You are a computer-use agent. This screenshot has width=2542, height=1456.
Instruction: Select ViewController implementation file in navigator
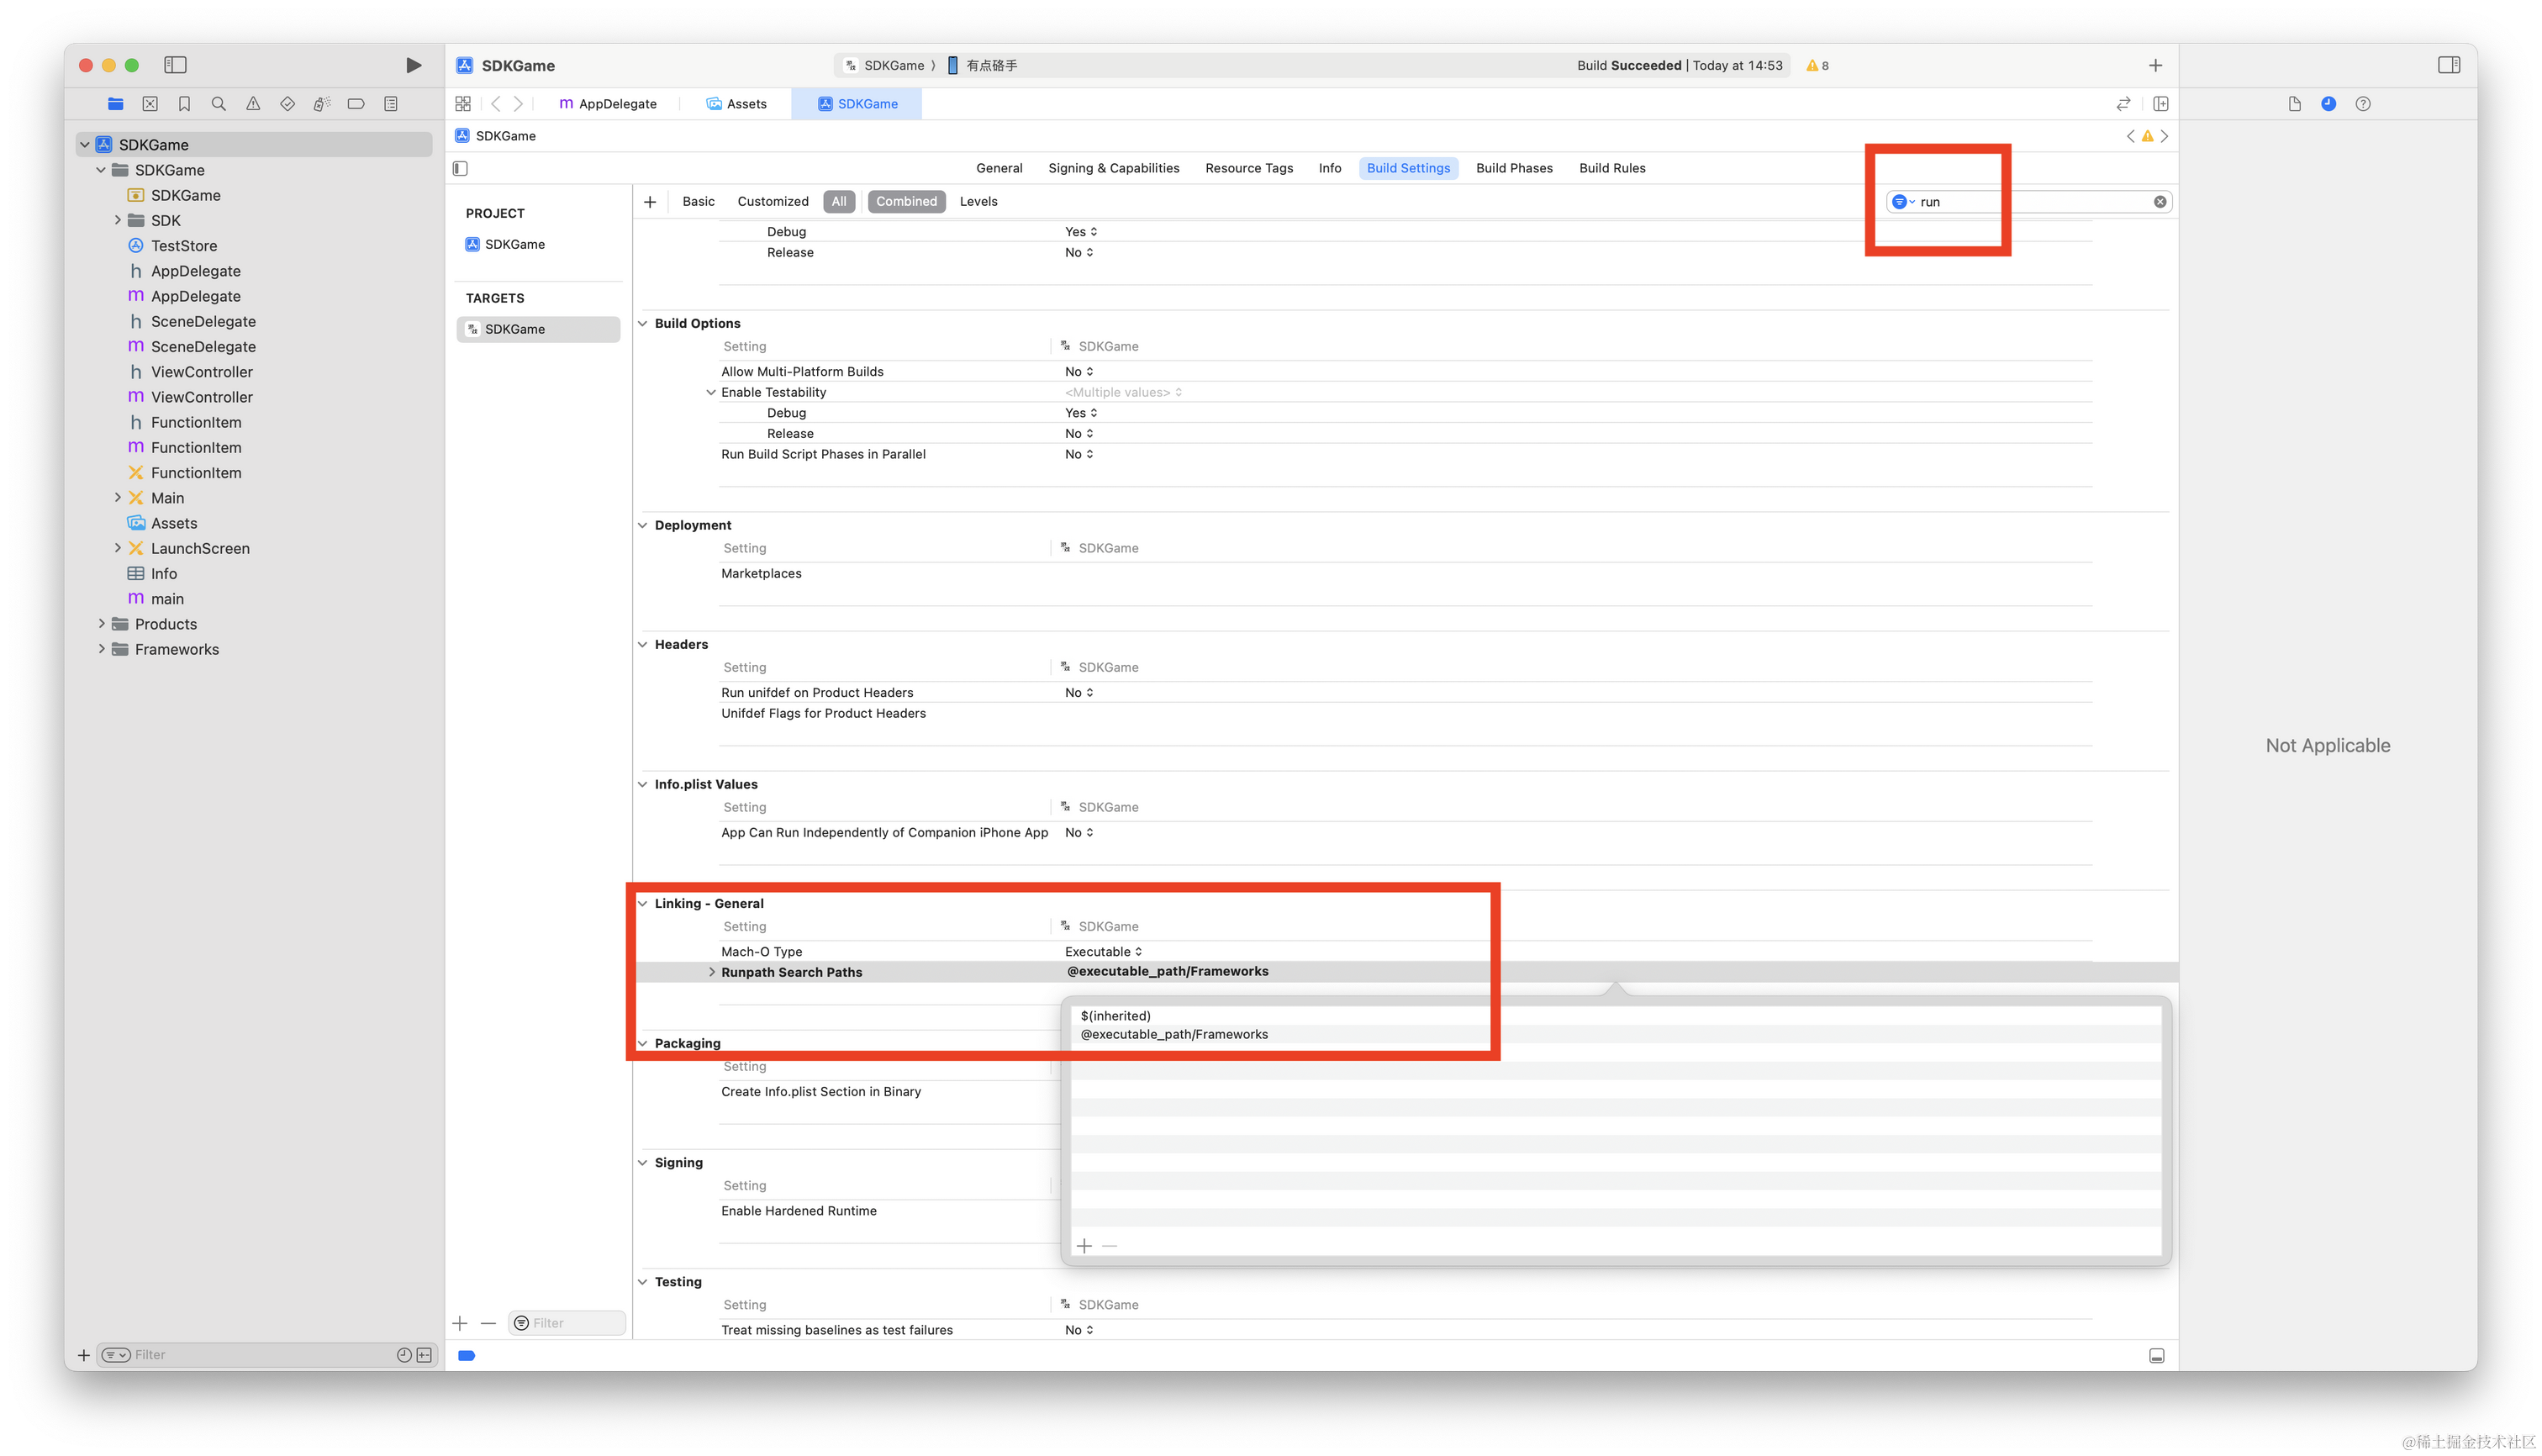tap(201, 397)
